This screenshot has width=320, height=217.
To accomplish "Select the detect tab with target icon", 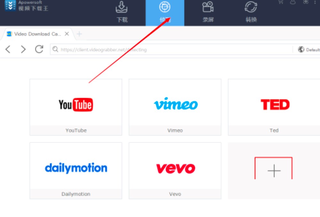I will pyautogui.click(x=165, y=13).
